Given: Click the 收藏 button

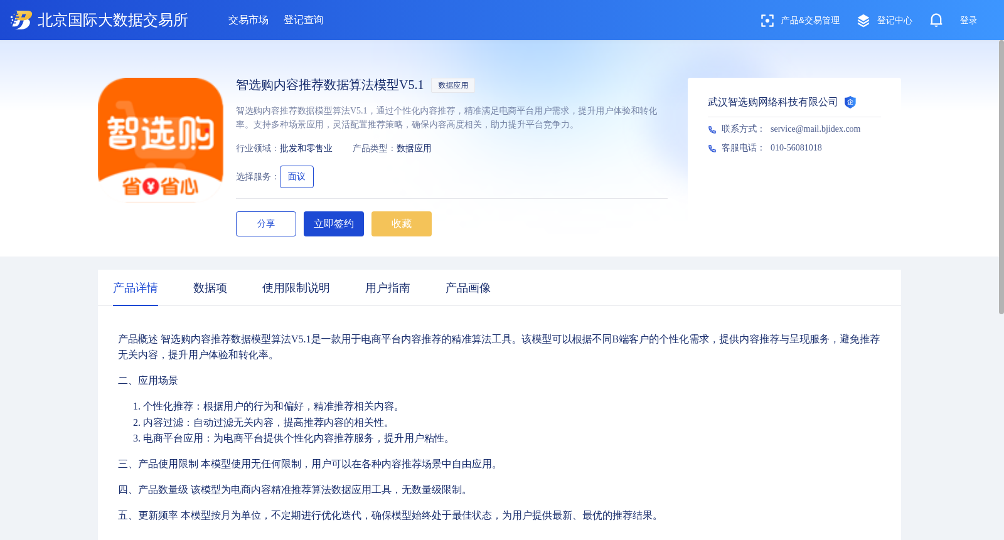Looking at the screenshot, I should (x=402, y=224).
